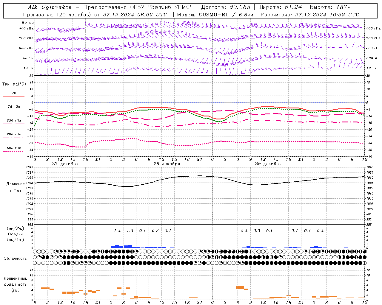This screenshot has height=305, width=382.
Task: Click the dashed line sample under 'Td 2м'
Action: tap(13, 110)
